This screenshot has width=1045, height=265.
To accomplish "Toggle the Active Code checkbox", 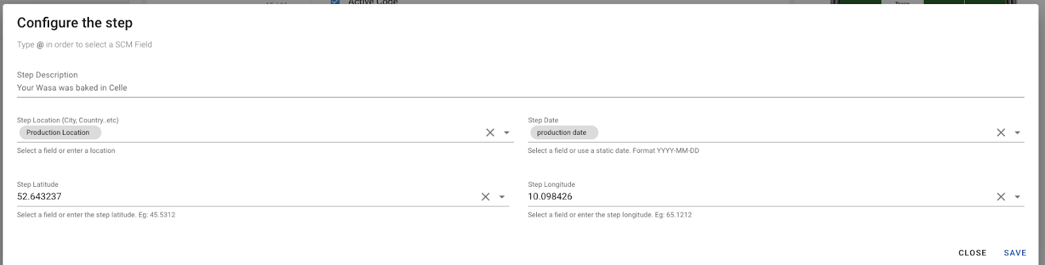I will [x=336, y=2].
